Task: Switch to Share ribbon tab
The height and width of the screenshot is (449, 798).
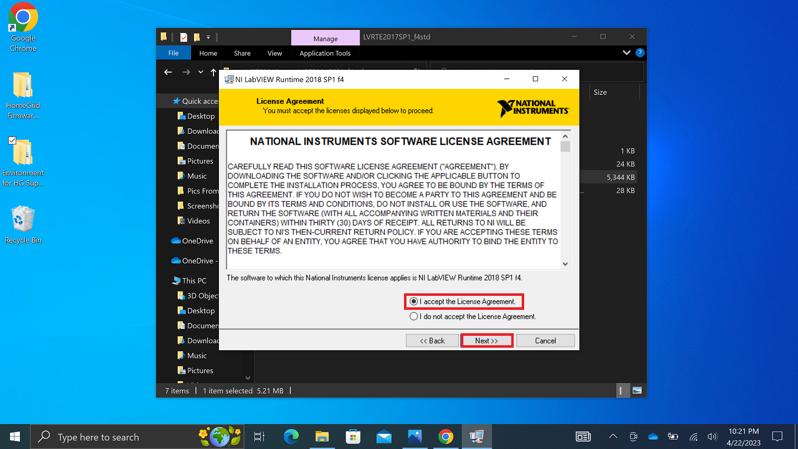Action: [x=242, y=53]
